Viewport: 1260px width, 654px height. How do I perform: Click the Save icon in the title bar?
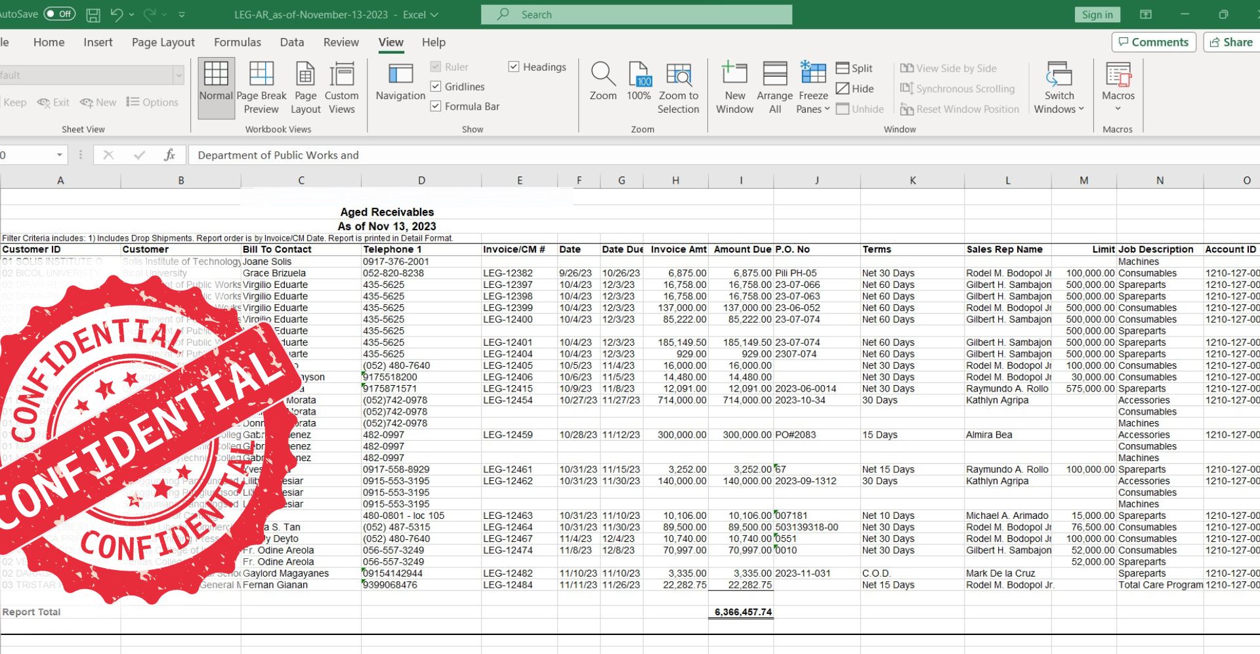pos(93,14)
